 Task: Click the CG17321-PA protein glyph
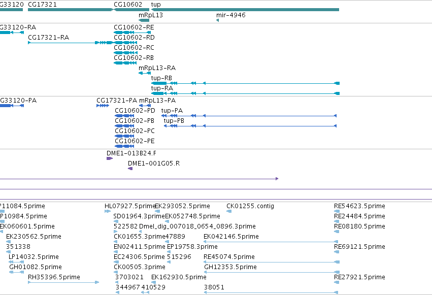point(103,106)
